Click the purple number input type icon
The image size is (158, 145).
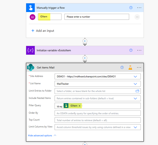point(33,17)
